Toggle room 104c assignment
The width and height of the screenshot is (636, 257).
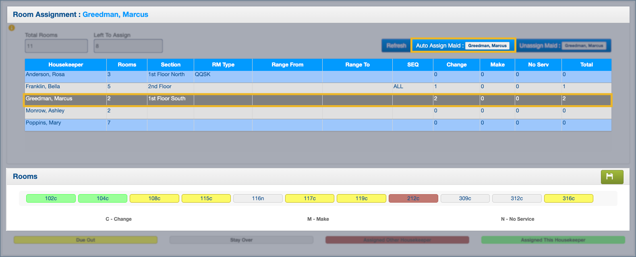pos(103,198)
